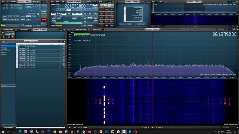Open SCANNER CONFIG in the scanner panel
The width and height of the screenshot is (239, 134).
click(8, 30)
